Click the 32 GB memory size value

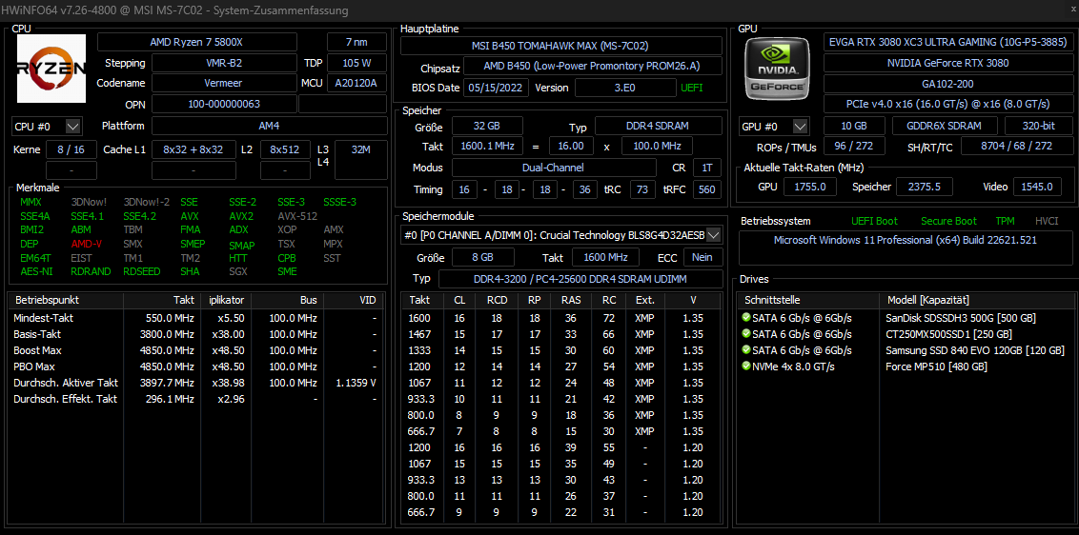tap(486, 127)
